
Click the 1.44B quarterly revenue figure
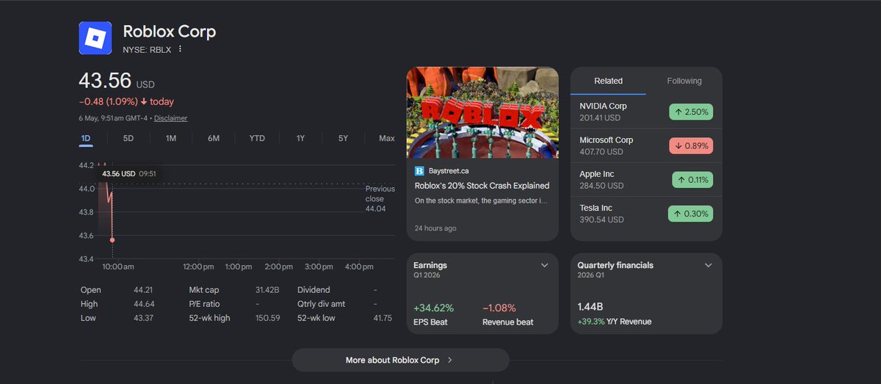point(591,307)
